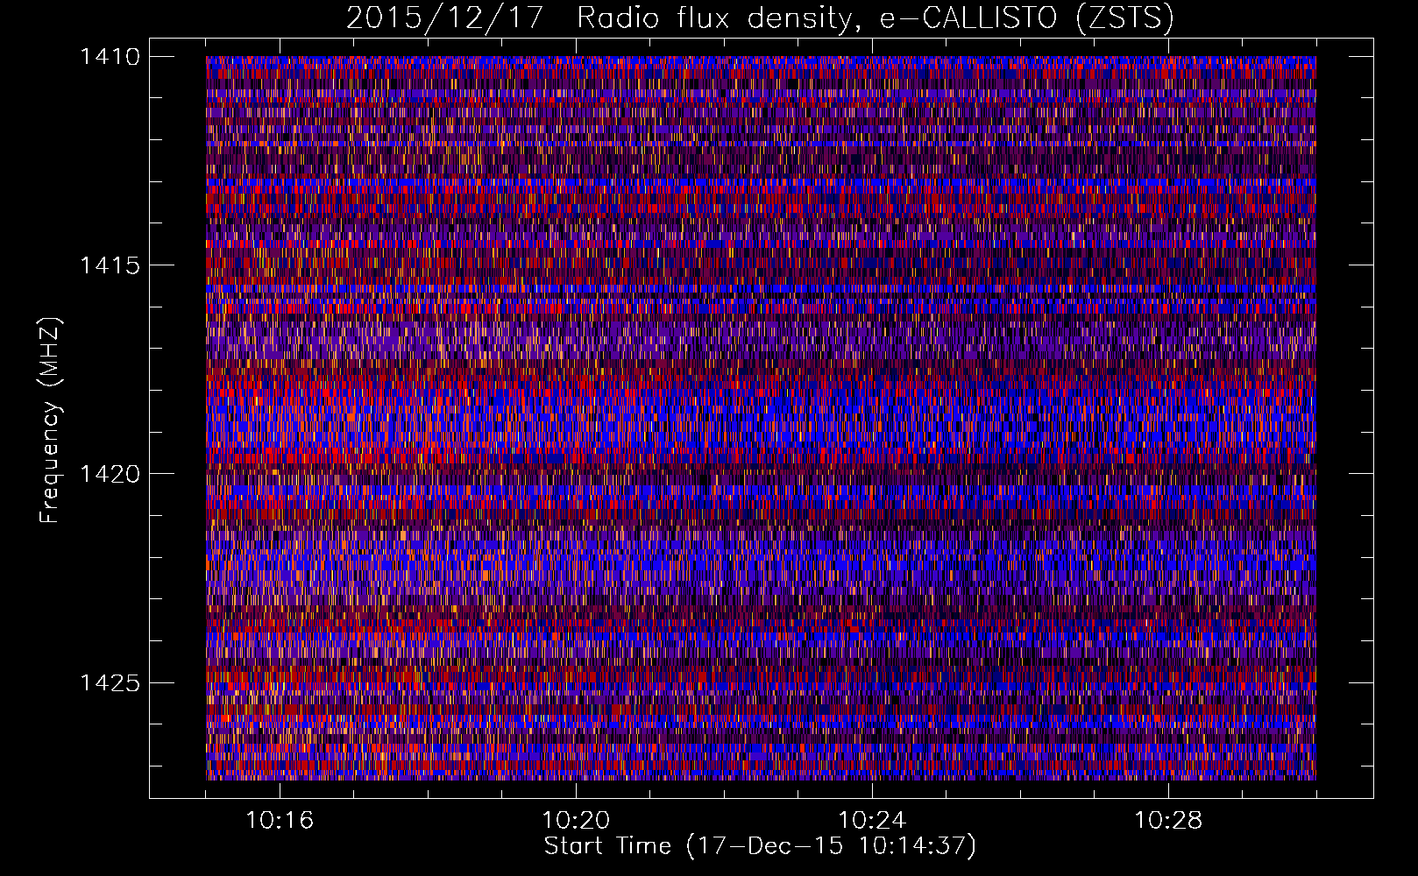Click the 1410 frequency tick label
Screen dimensions: 1418x876
(x=110, y=57)
